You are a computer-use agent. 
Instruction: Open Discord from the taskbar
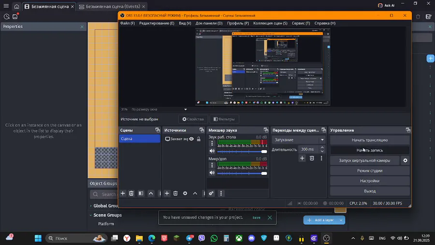(251, 238)
